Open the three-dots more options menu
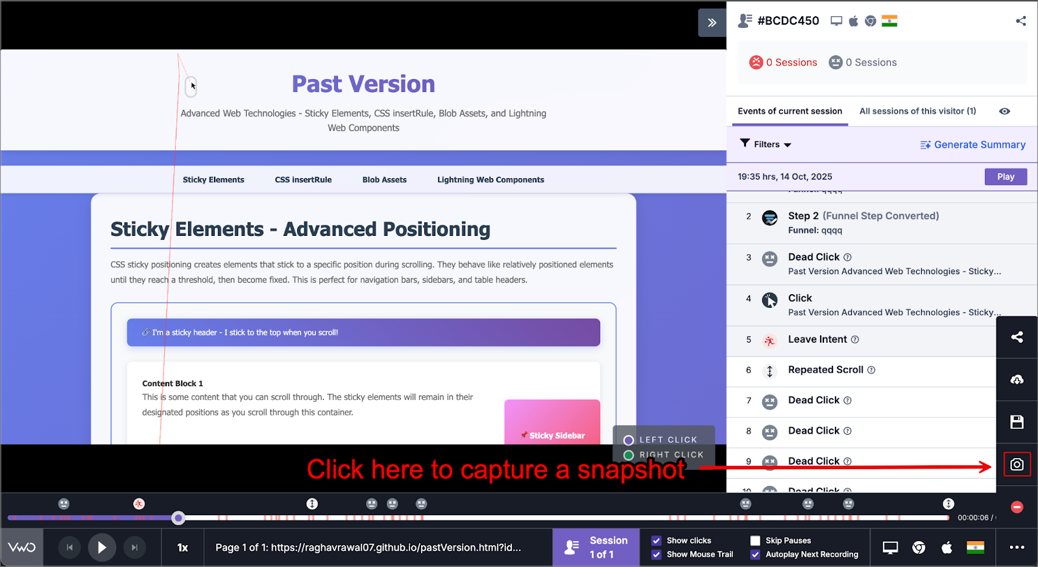 [1017, 548]
